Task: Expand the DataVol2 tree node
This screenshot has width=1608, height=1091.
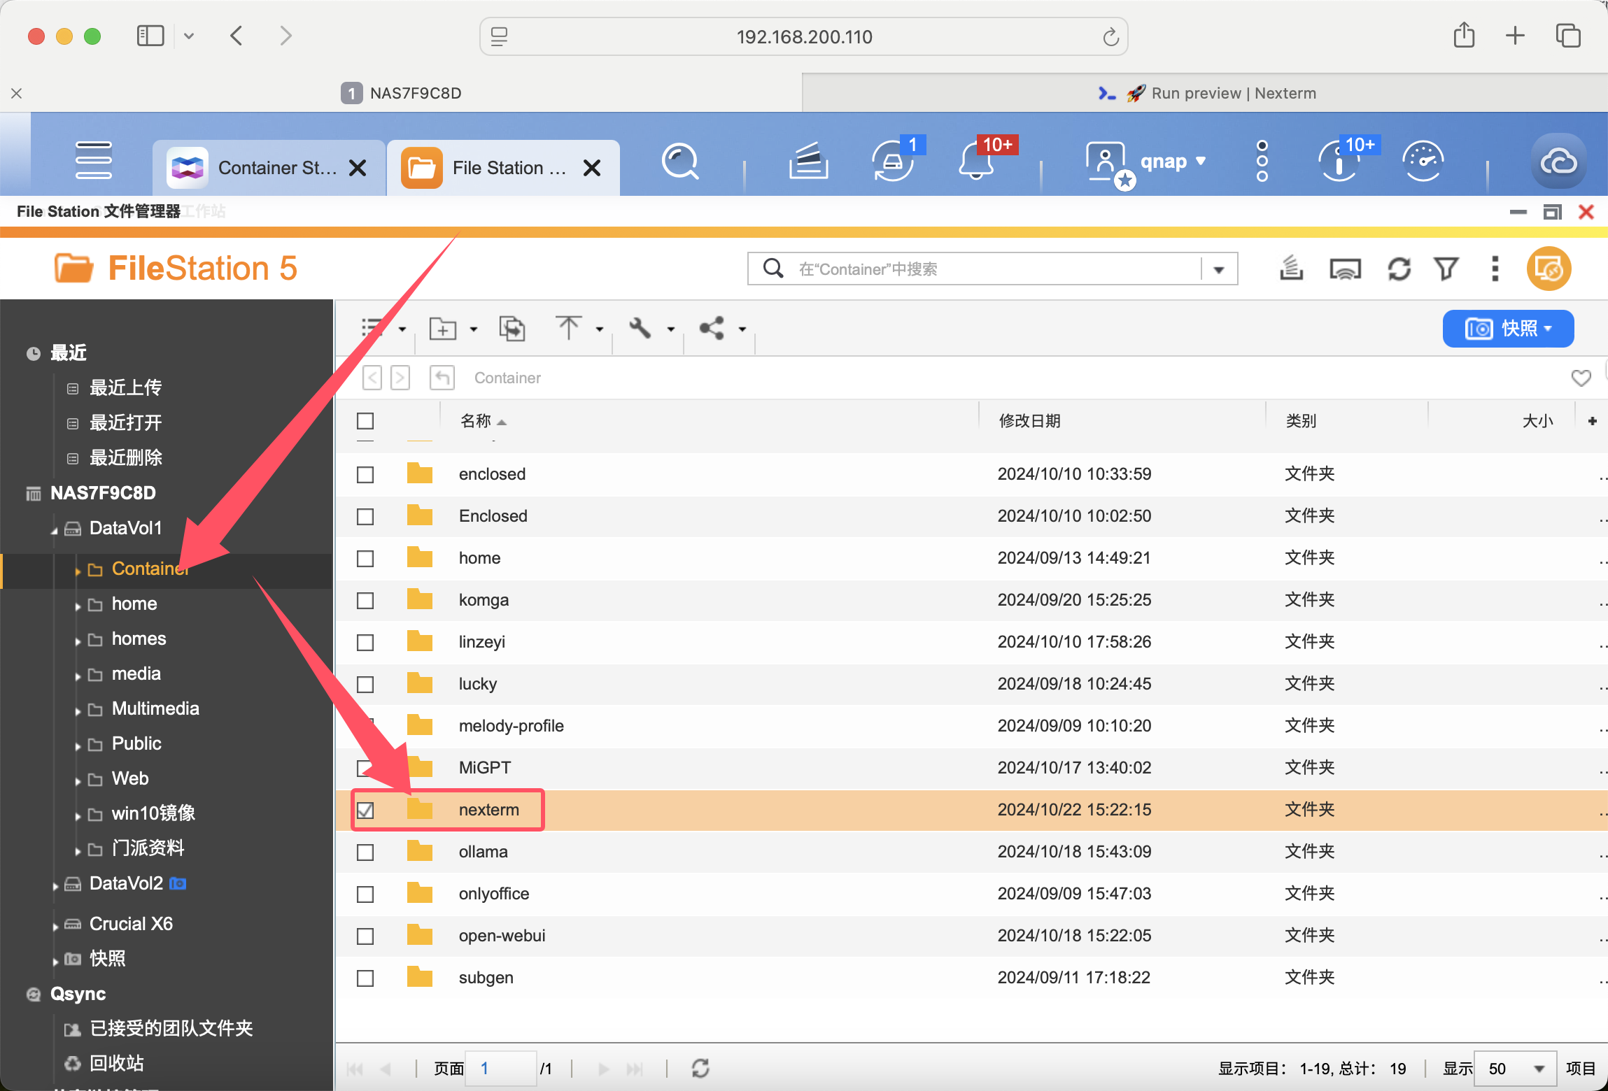Action: pyautogui.click(x=55, y=885)
